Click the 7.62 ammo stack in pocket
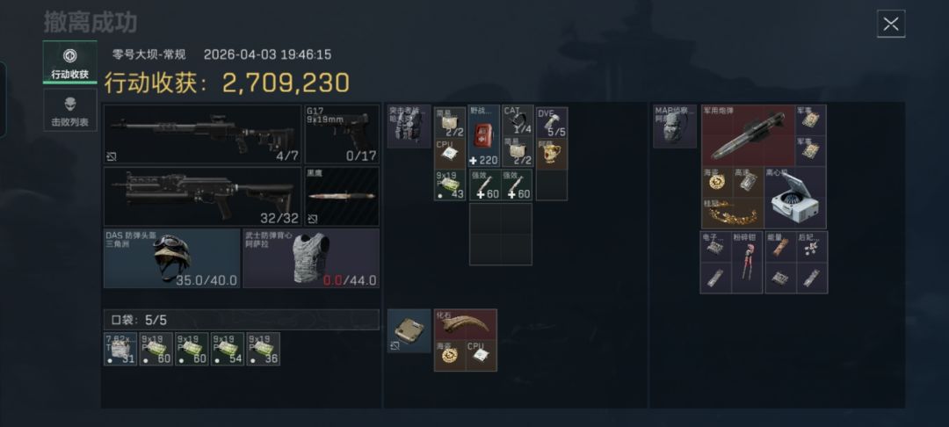The height and width of the screenshot is (427, 949). (x=120, y=349)
